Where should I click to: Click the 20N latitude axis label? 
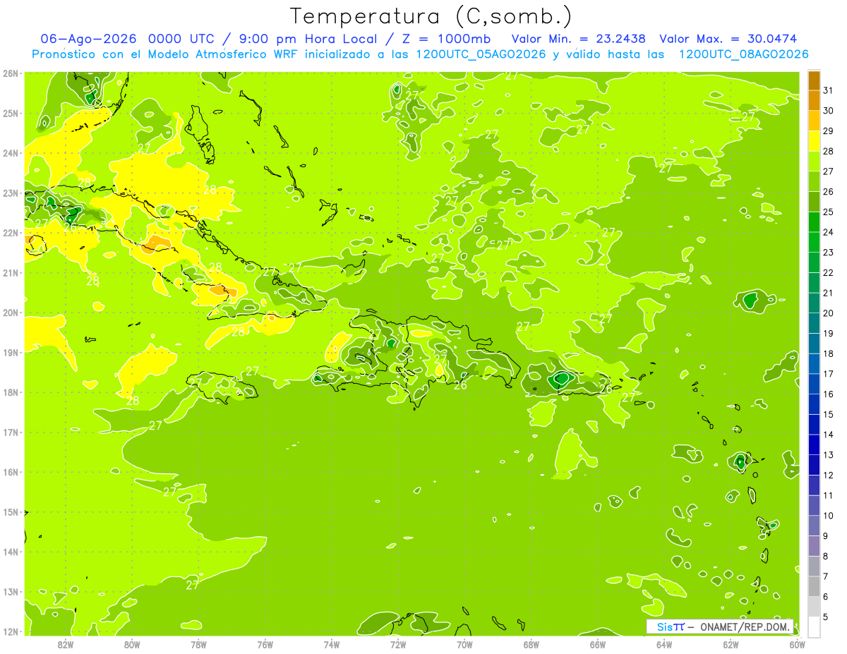click(10, 313)
